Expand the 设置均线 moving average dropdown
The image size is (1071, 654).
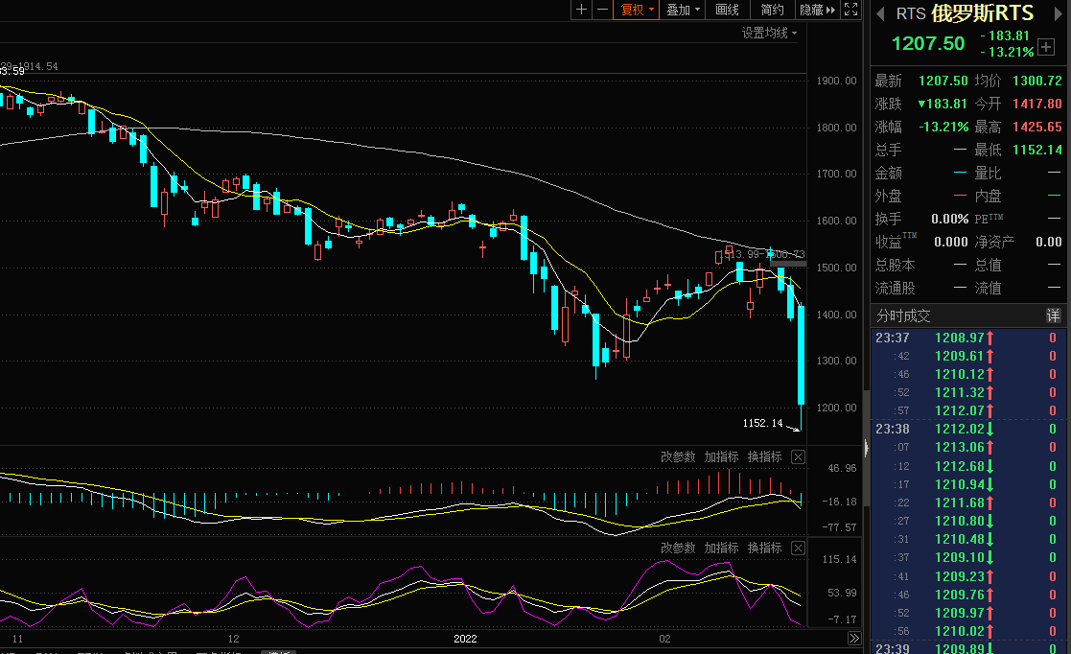[769, 33]
